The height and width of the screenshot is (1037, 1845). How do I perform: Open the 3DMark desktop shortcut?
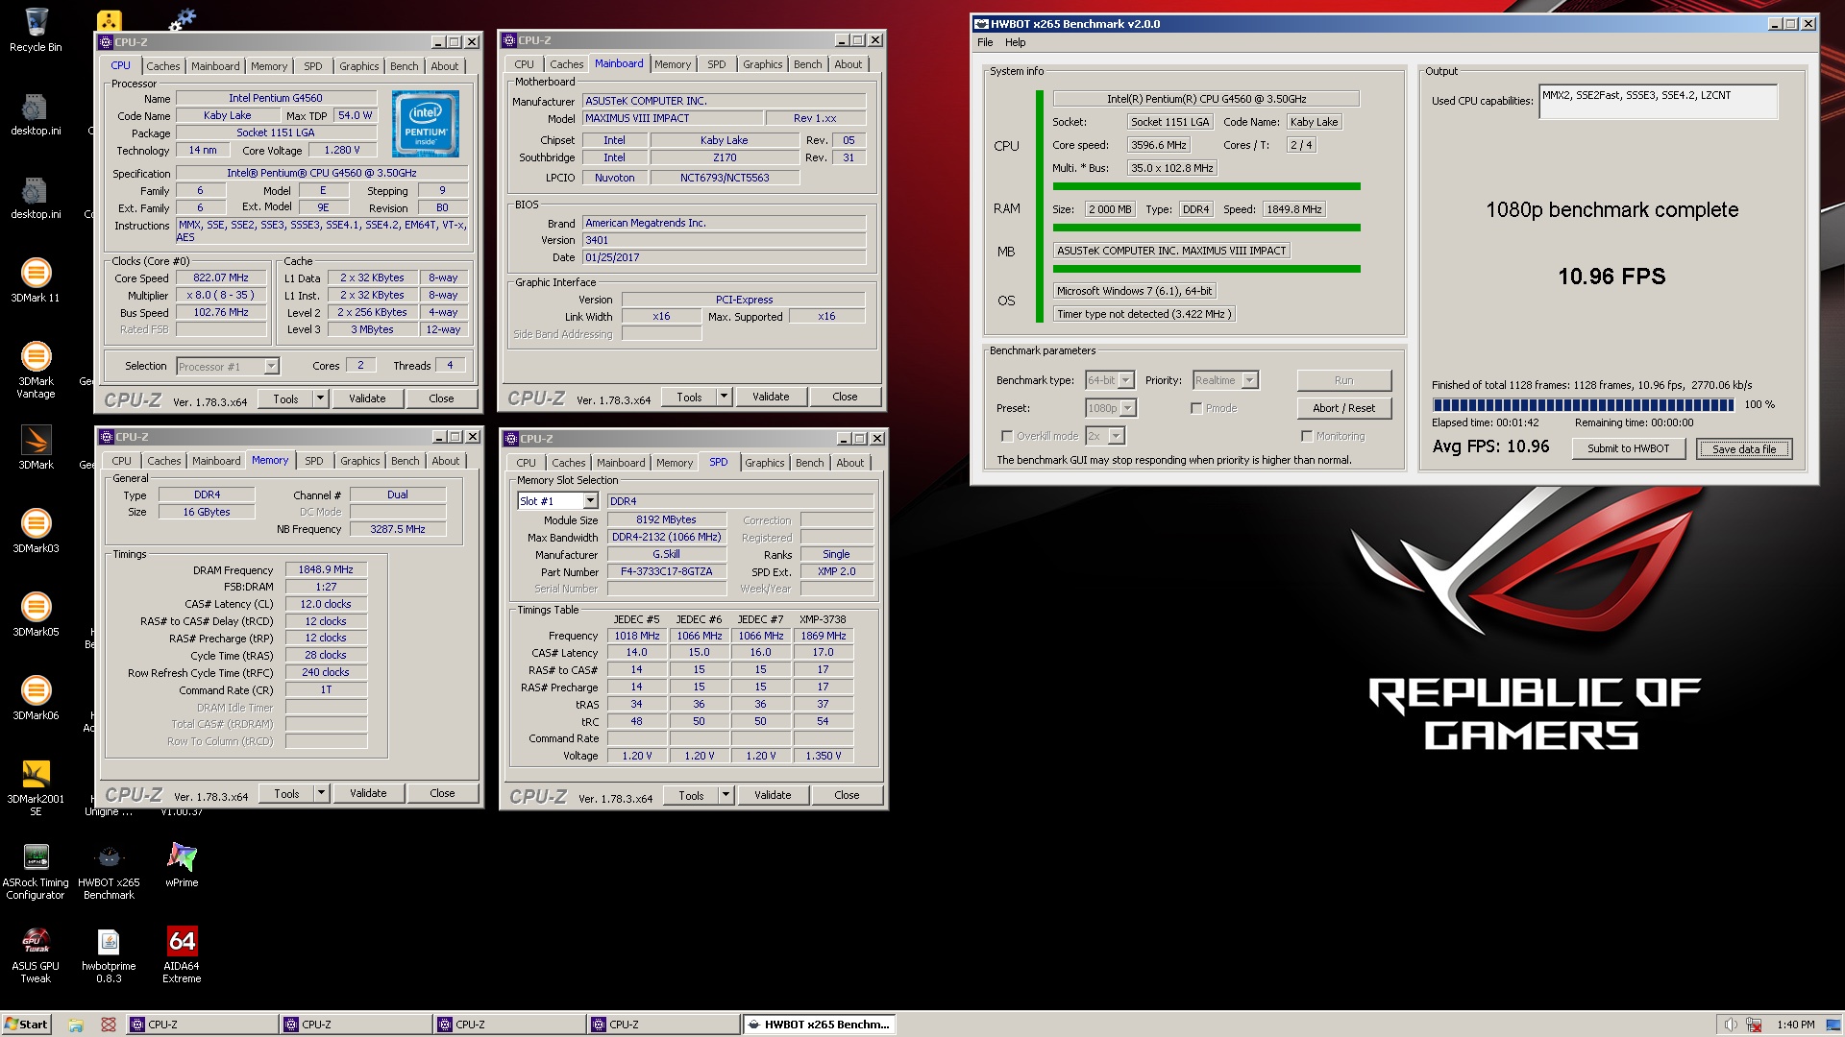36,447
